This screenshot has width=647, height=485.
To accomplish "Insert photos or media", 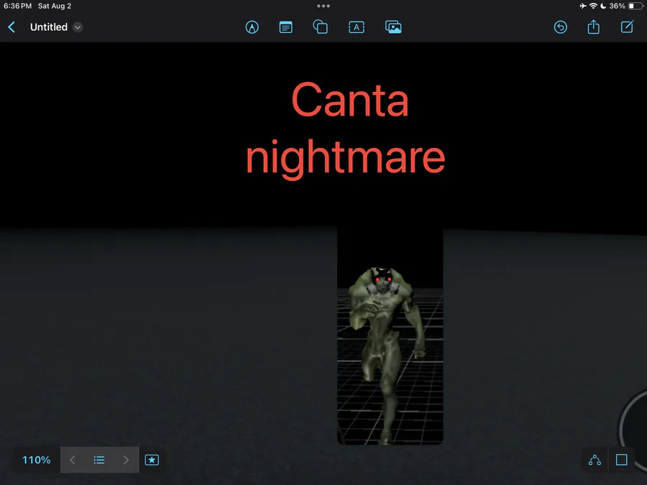I will pyautogui.click(x=393, y=27).
